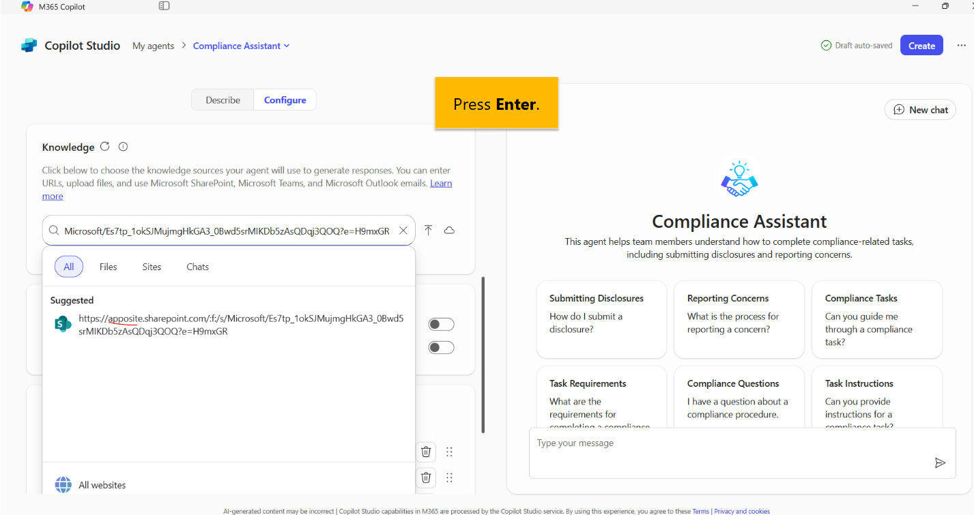Click the Copilot Studio logo
This screenshot has width=974, height=515.
pyautogui.click(x=29, y=46)
